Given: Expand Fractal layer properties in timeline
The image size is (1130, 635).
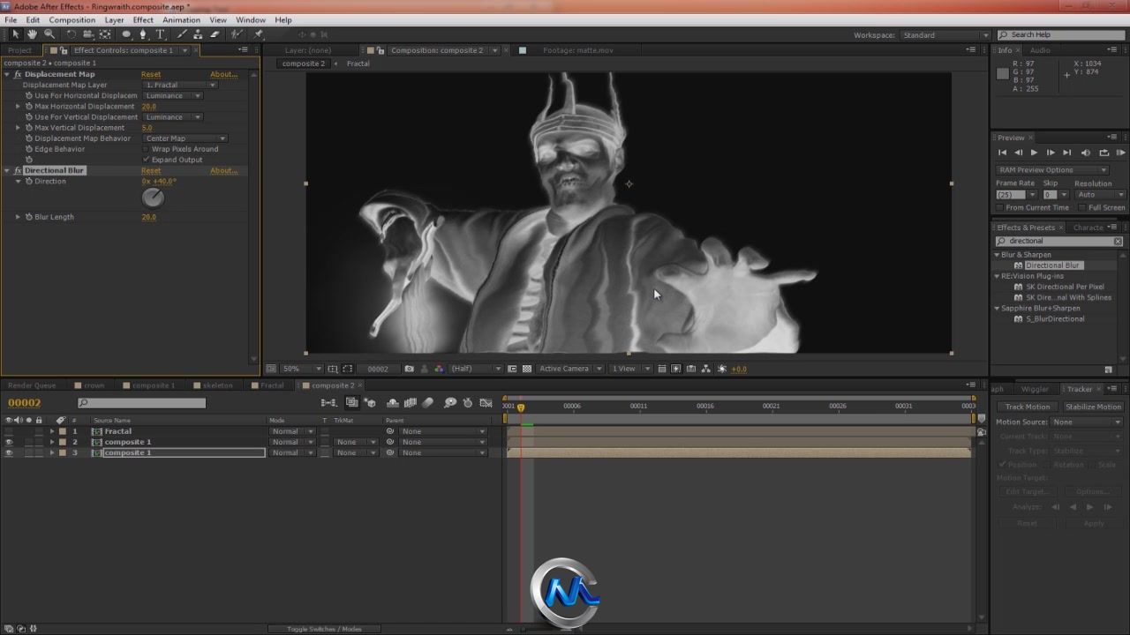Looking at the screenshot, I should pos(51,431).
